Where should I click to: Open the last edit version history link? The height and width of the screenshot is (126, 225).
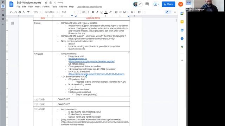point(89,7)
